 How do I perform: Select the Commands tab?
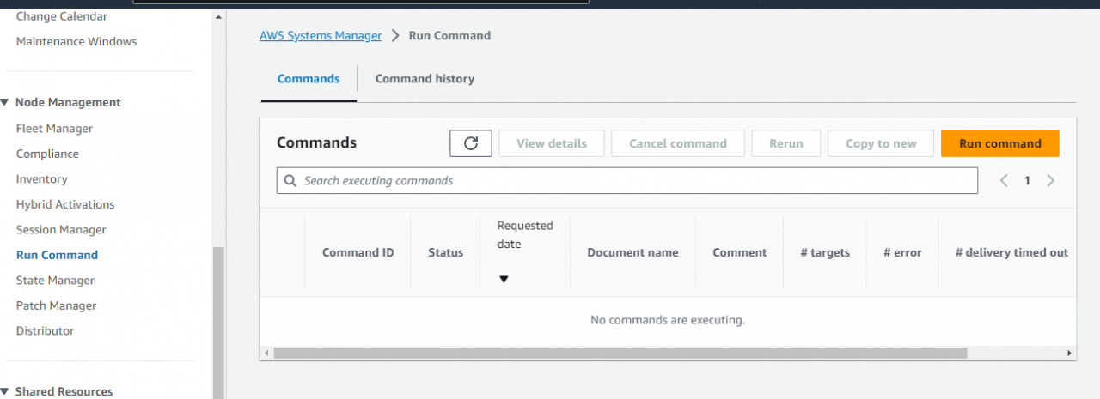pyautogui.click(x=309, y=79)
